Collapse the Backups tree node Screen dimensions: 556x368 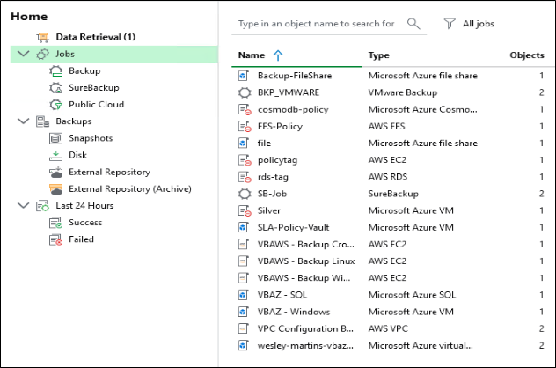24,121
